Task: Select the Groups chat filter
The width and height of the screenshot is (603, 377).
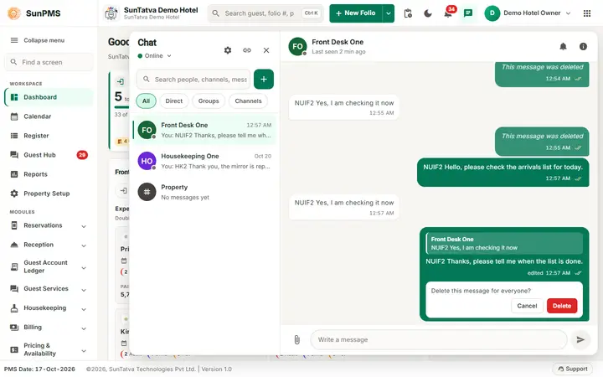Action: coord(209,101)
